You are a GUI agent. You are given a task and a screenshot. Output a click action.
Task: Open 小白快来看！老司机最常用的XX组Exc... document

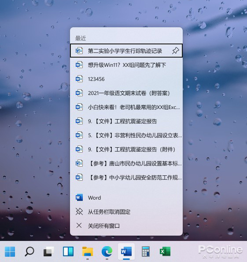point(126,107)
